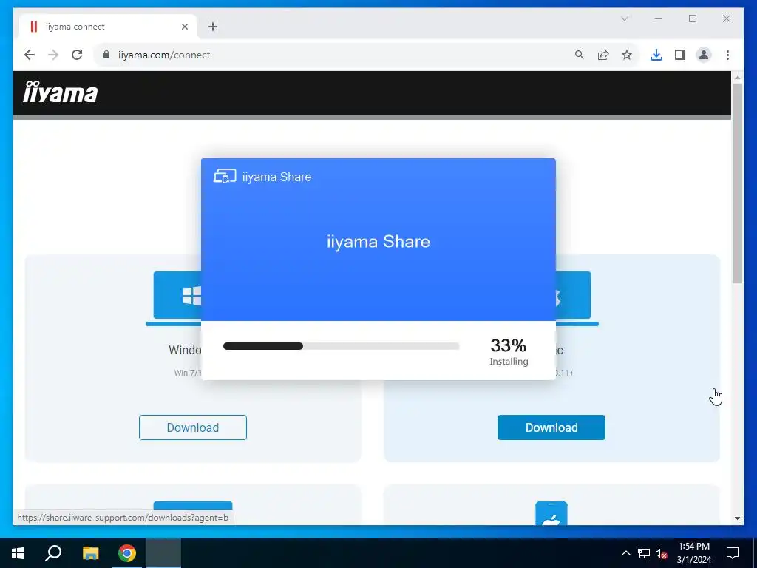Open a new tab with the plus button
The height and width of the screenshot is (568, 757).
pos(213,27)
